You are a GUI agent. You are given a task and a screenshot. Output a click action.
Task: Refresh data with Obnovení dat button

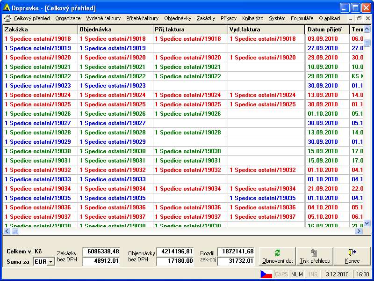point(277,256)
